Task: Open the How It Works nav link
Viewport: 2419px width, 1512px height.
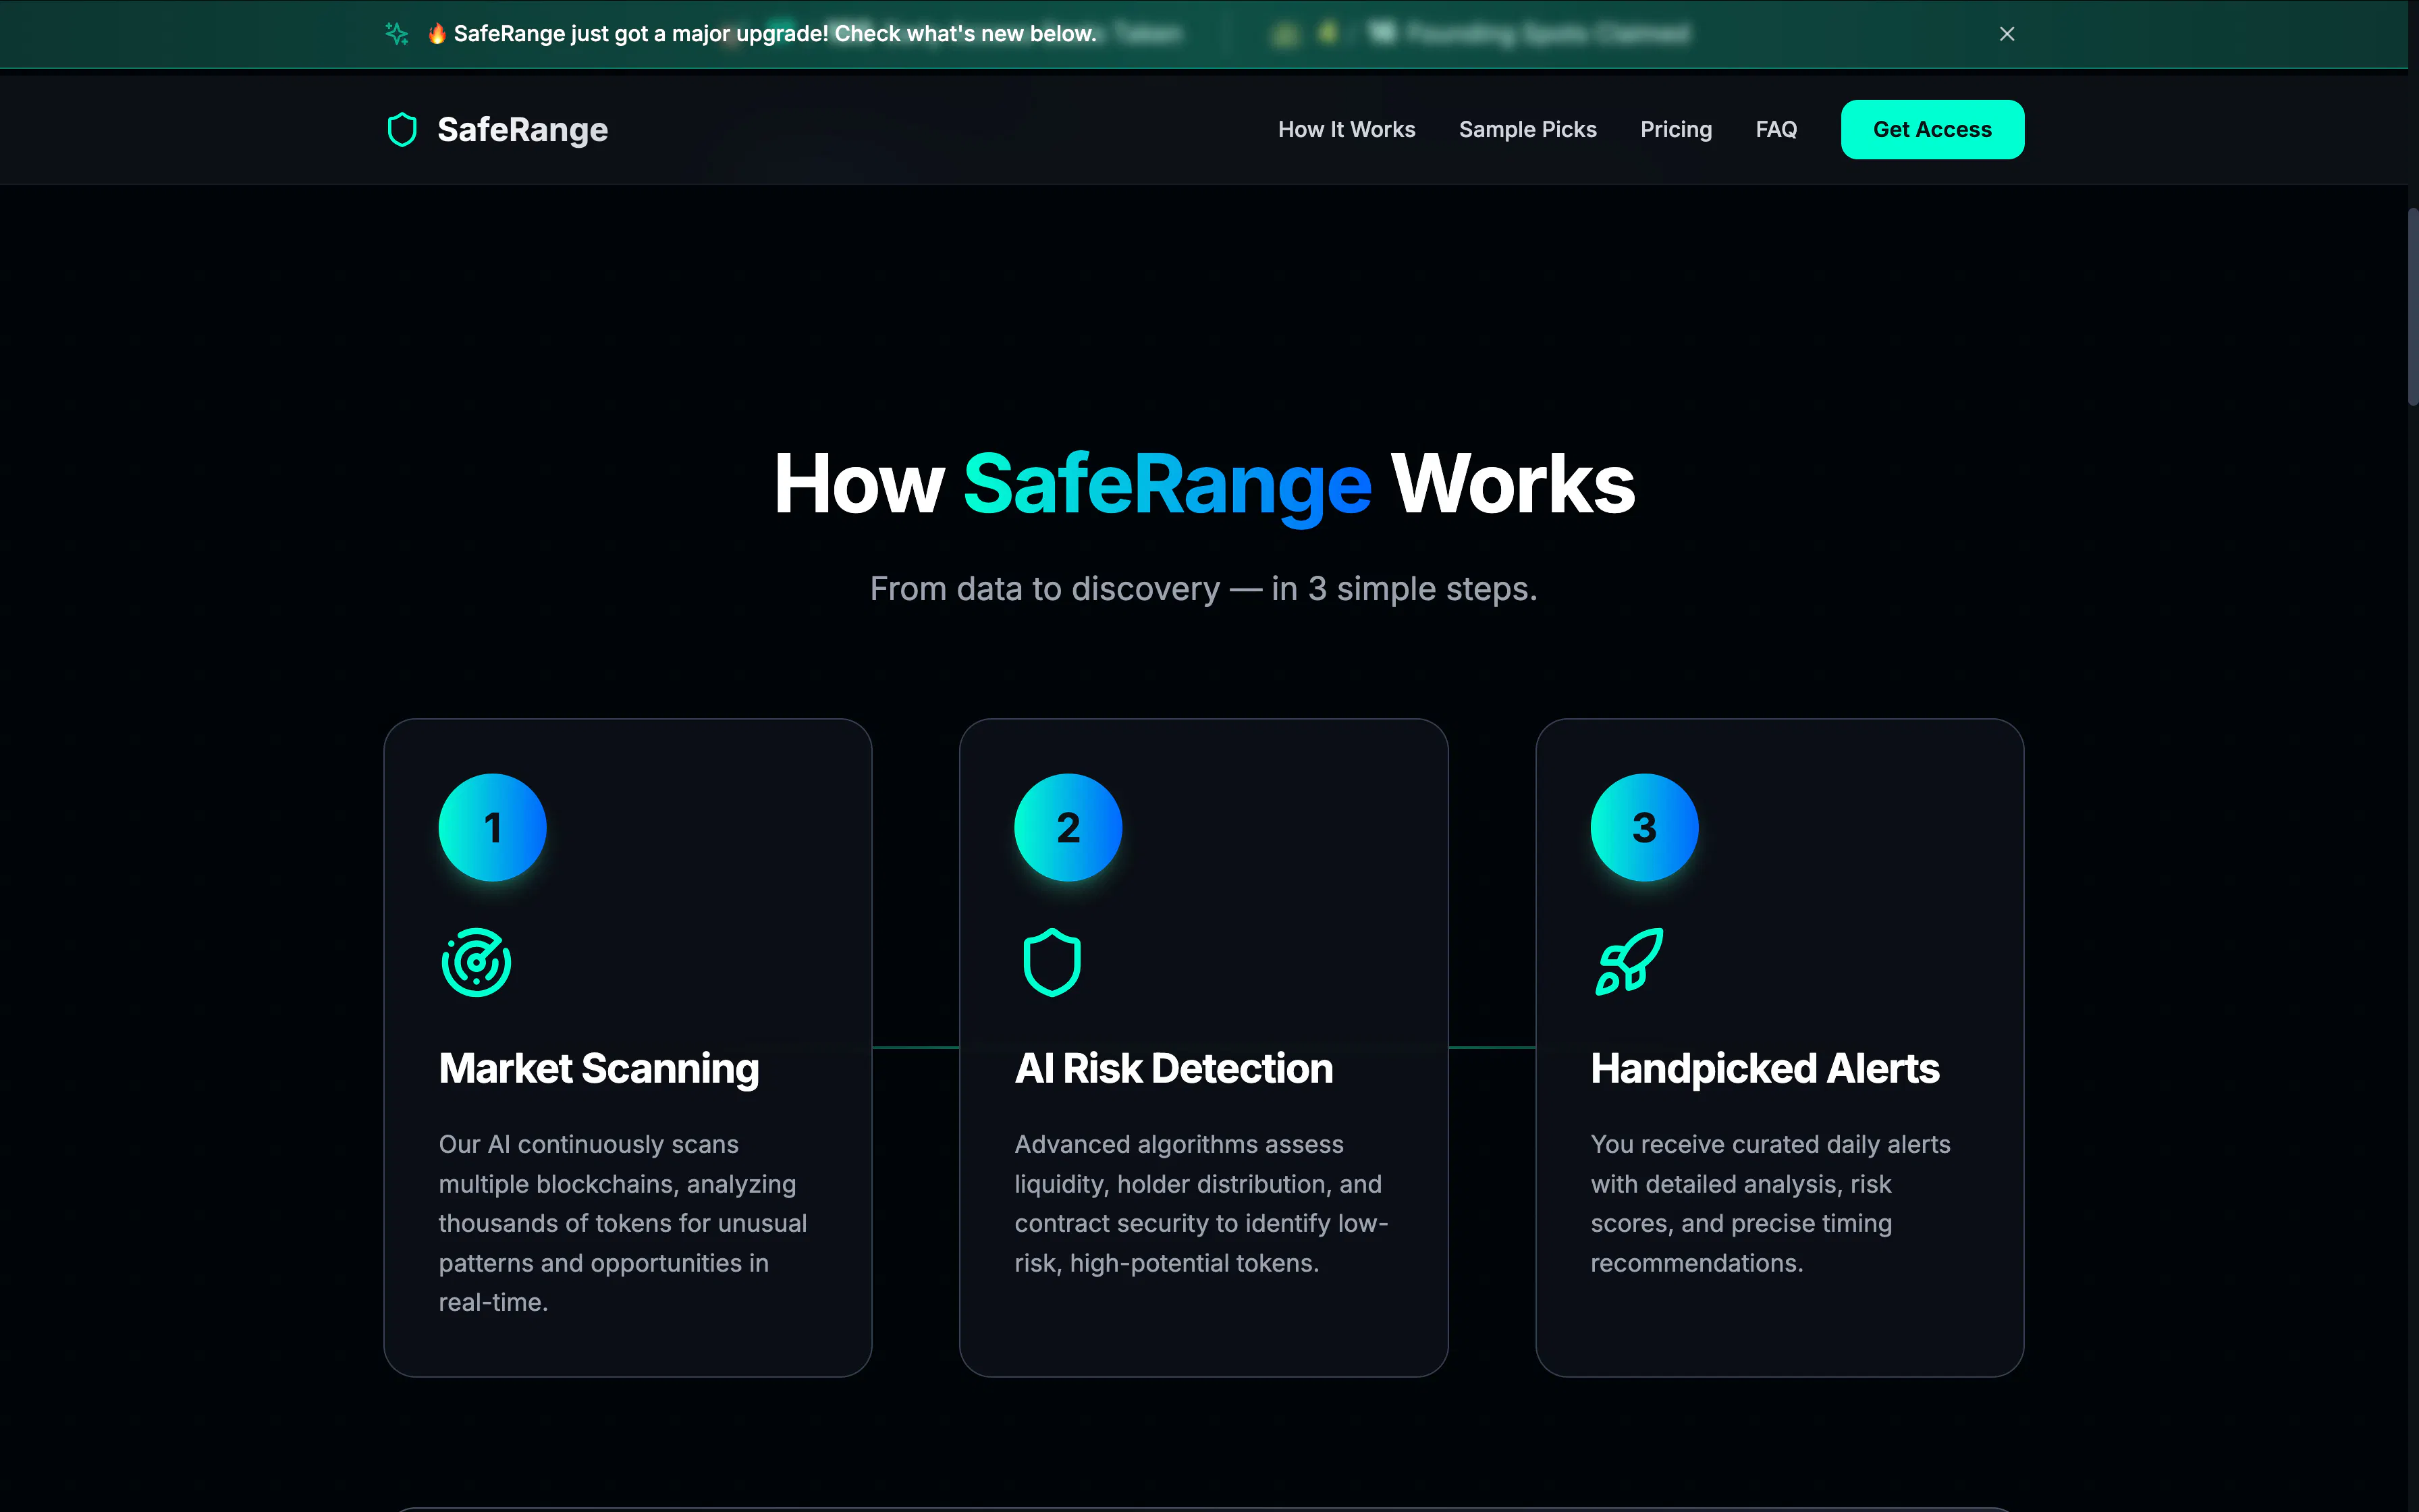Action: tap(1347, 130)
